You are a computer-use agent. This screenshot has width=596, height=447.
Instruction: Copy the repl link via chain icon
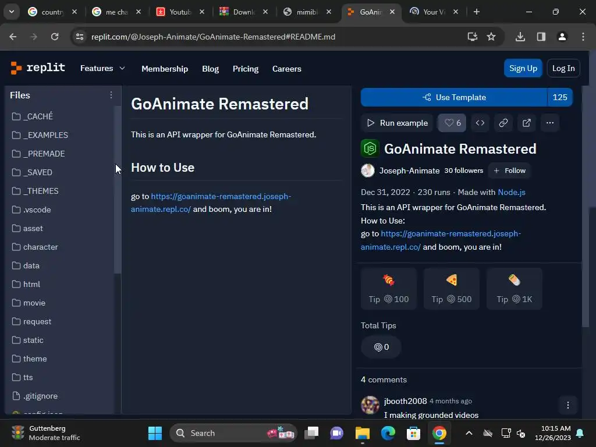tap(503, 123)
